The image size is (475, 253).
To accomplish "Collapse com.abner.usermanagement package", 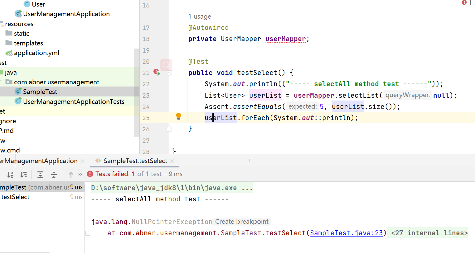I will click(x=1, y=82).
